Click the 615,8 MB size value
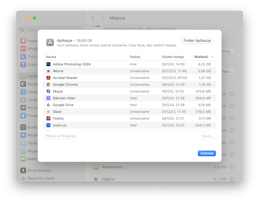The width and height of the screenshot is (259, 202). [203, 91]
